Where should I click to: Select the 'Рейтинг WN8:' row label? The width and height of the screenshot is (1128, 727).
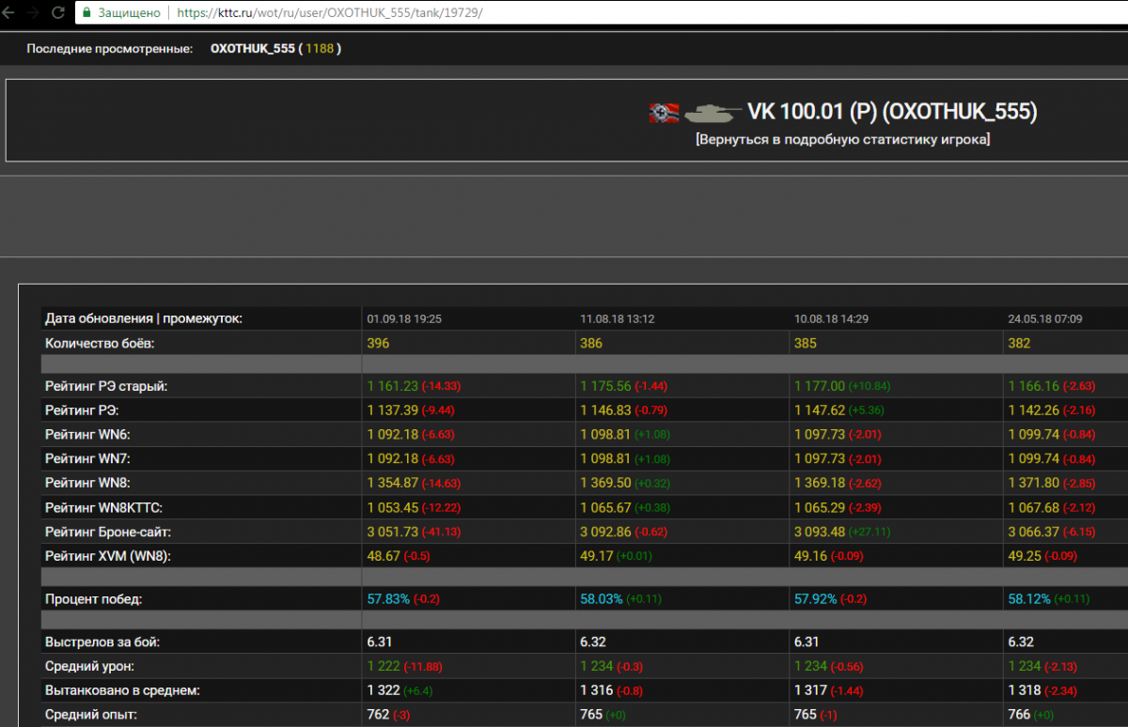(87, 483)
